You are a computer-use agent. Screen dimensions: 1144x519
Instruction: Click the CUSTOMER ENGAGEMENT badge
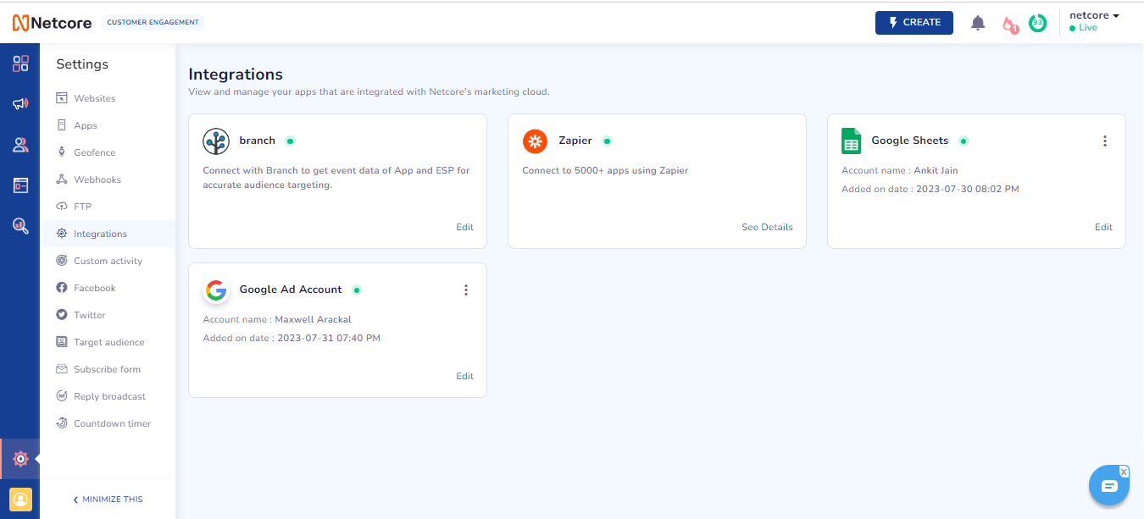153,23
